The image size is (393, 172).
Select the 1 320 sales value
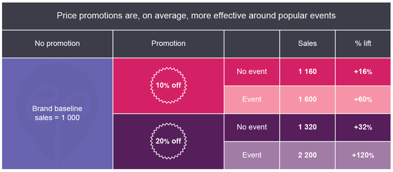(307, 127)
